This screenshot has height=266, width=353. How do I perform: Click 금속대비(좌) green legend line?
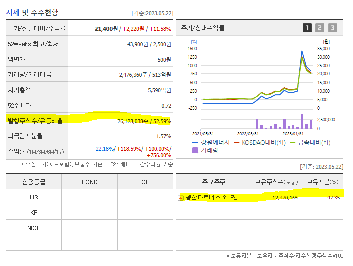292,143
